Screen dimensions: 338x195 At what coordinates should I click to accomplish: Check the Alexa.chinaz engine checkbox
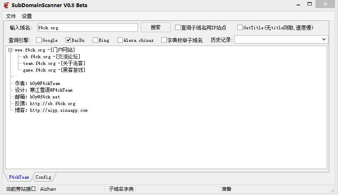click(x=120, y=40)
